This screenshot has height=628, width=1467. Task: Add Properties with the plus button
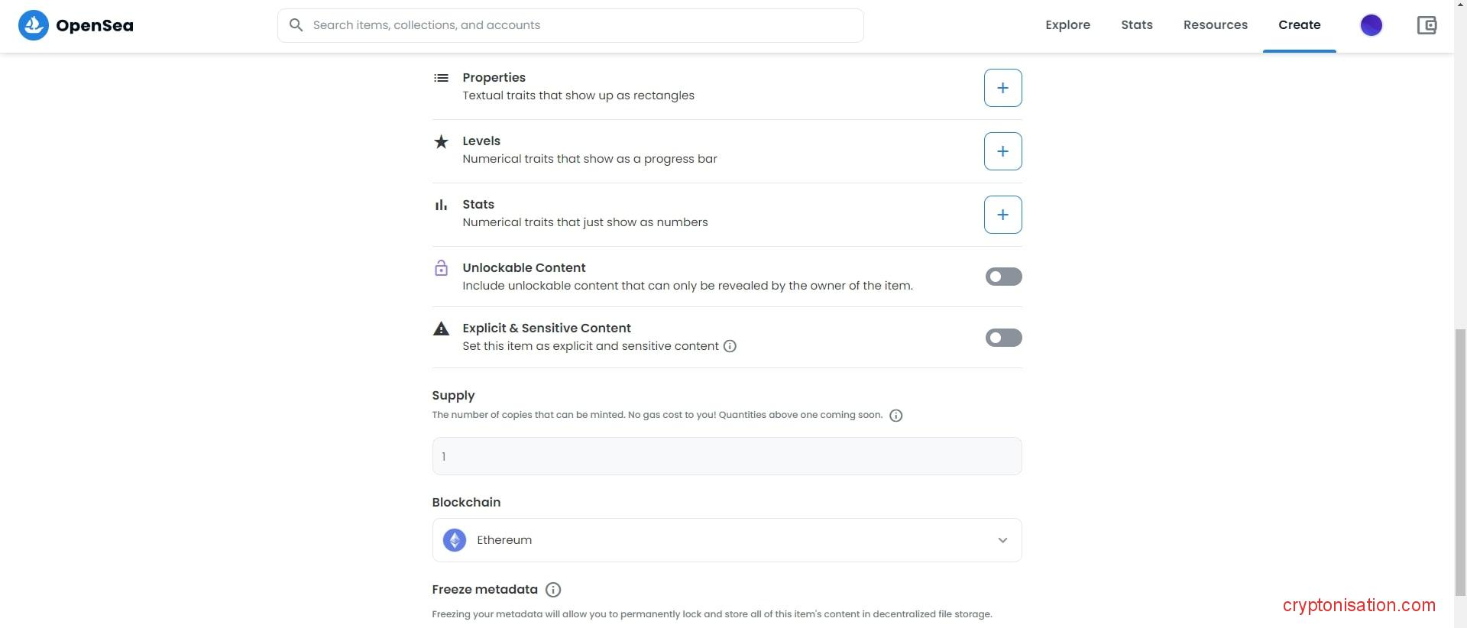pyautogui.click(x=1002, y=88)
